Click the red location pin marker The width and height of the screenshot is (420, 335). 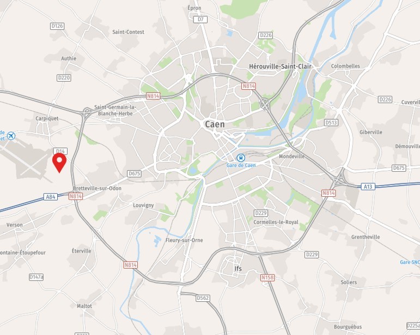tap(59, 163)
